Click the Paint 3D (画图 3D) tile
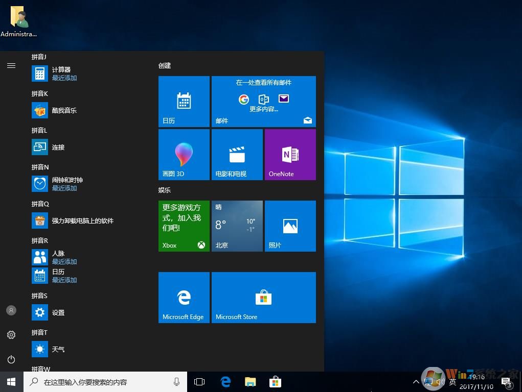The image size is (522, 392). click(184, 154)
